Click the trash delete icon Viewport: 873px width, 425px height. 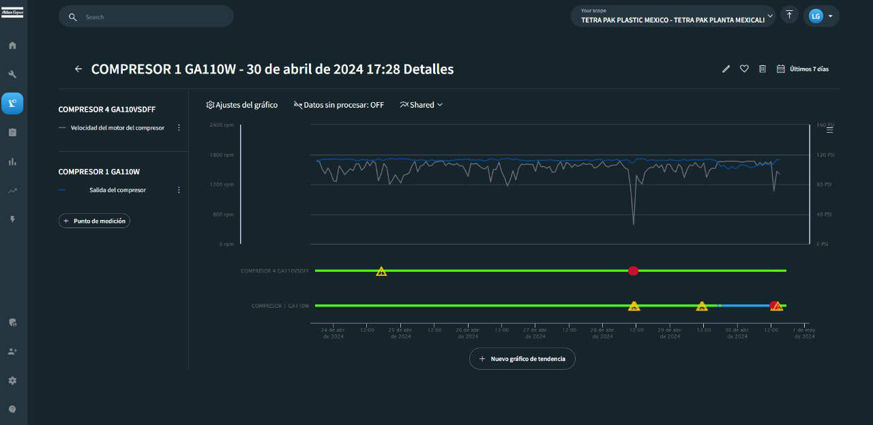point(763,69)
